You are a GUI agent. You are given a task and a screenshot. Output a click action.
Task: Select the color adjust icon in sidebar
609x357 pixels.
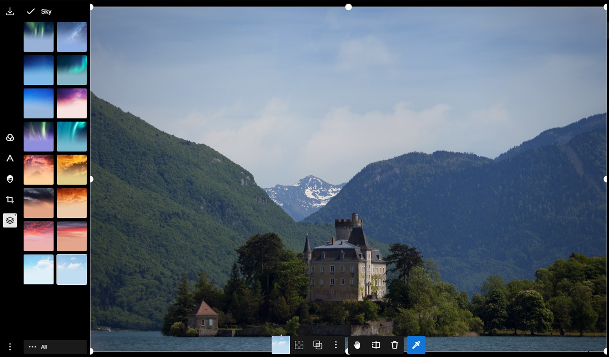(x=10, y=138)
